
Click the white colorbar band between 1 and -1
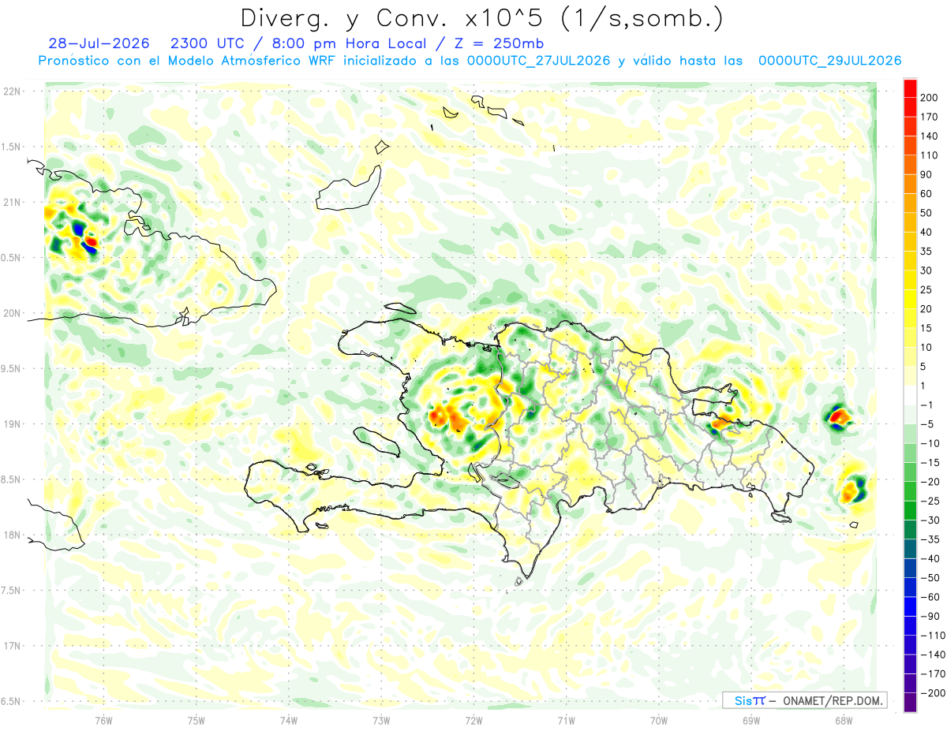pos(910,395)
